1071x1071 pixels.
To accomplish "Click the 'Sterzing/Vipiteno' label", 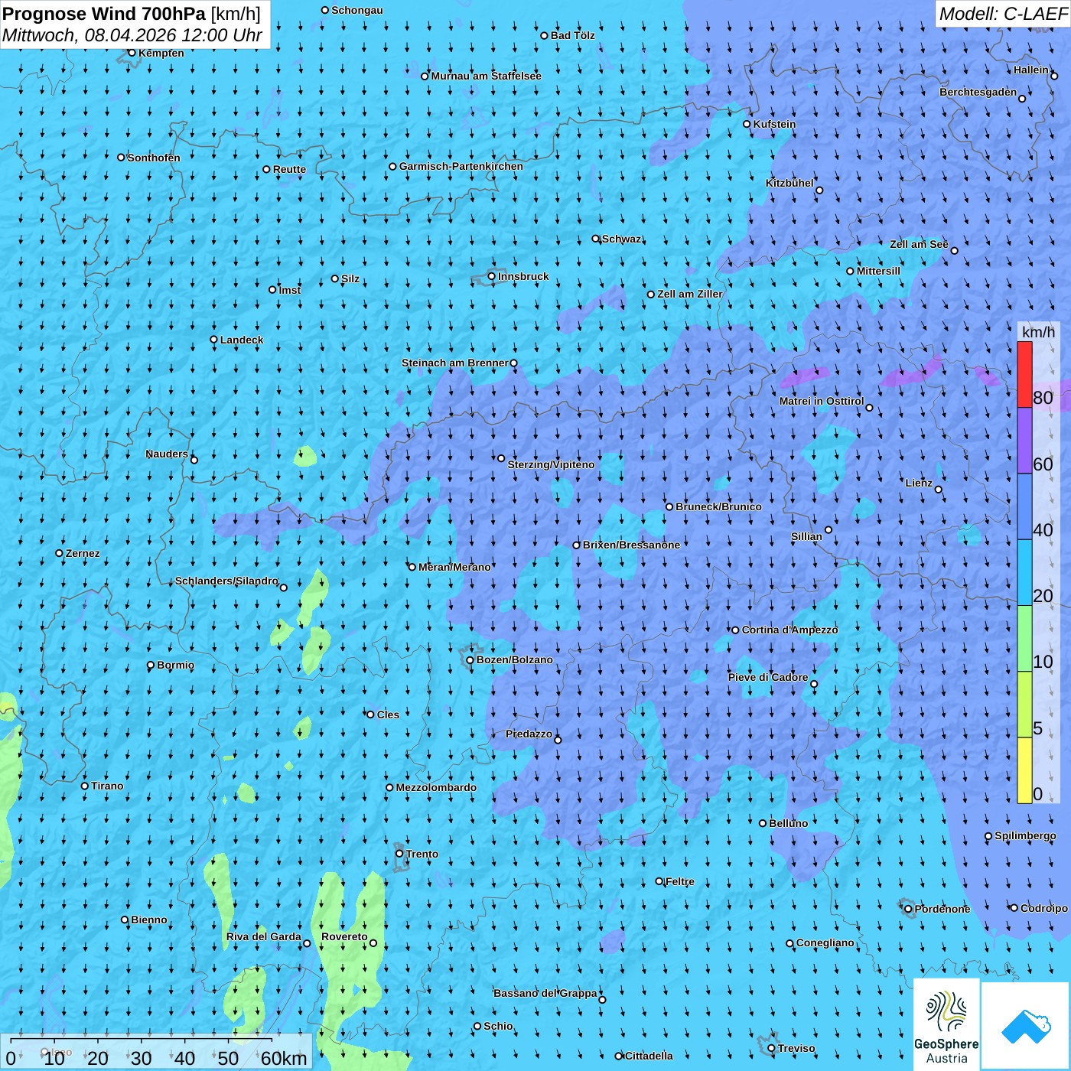I will coord(551,464).
